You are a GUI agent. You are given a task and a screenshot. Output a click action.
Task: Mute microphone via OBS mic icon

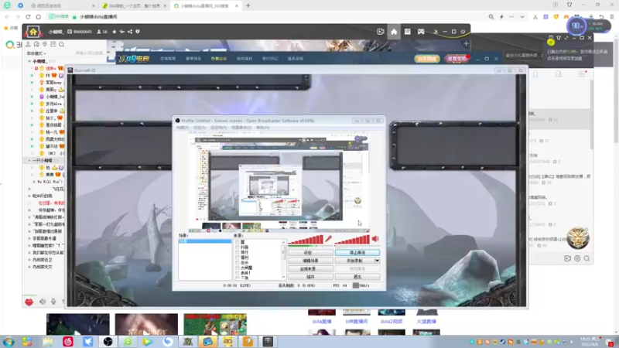click(x=328, y=239)
